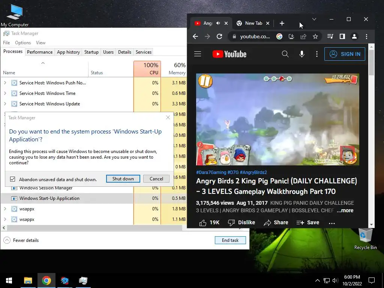Switch to Performance tab
This screenshot has width=384, height=288.
40,52
